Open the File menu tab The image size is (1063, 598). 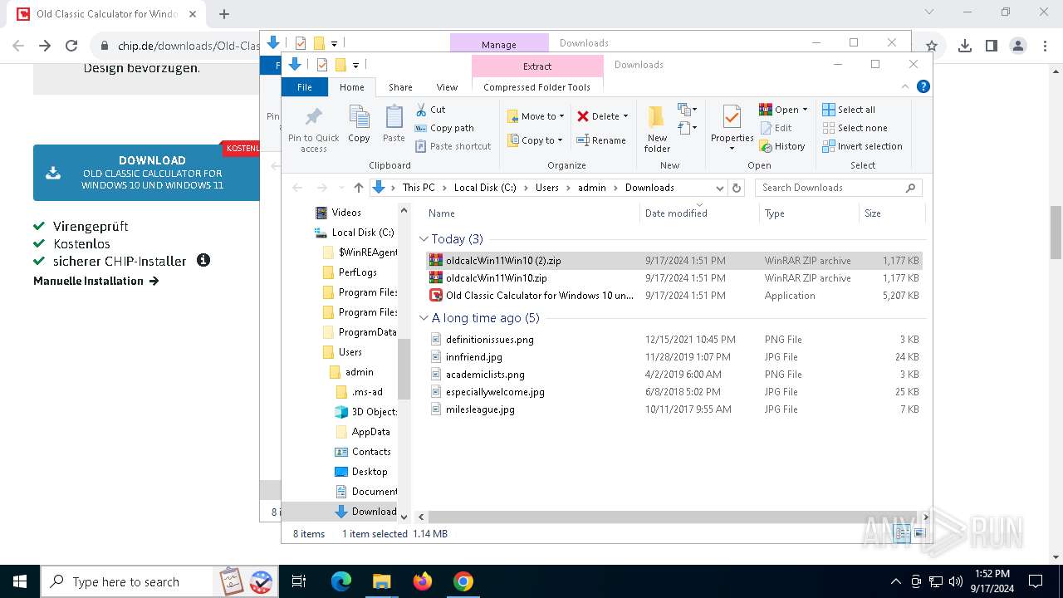click(305, 87)
